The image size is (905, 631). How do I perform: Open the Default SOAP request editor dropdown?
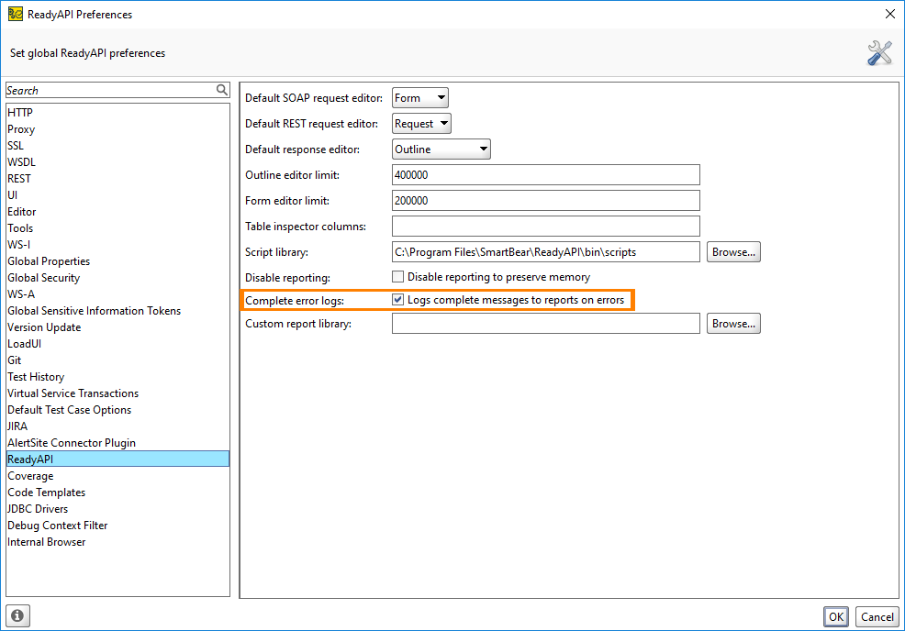(x=420, y=98)
